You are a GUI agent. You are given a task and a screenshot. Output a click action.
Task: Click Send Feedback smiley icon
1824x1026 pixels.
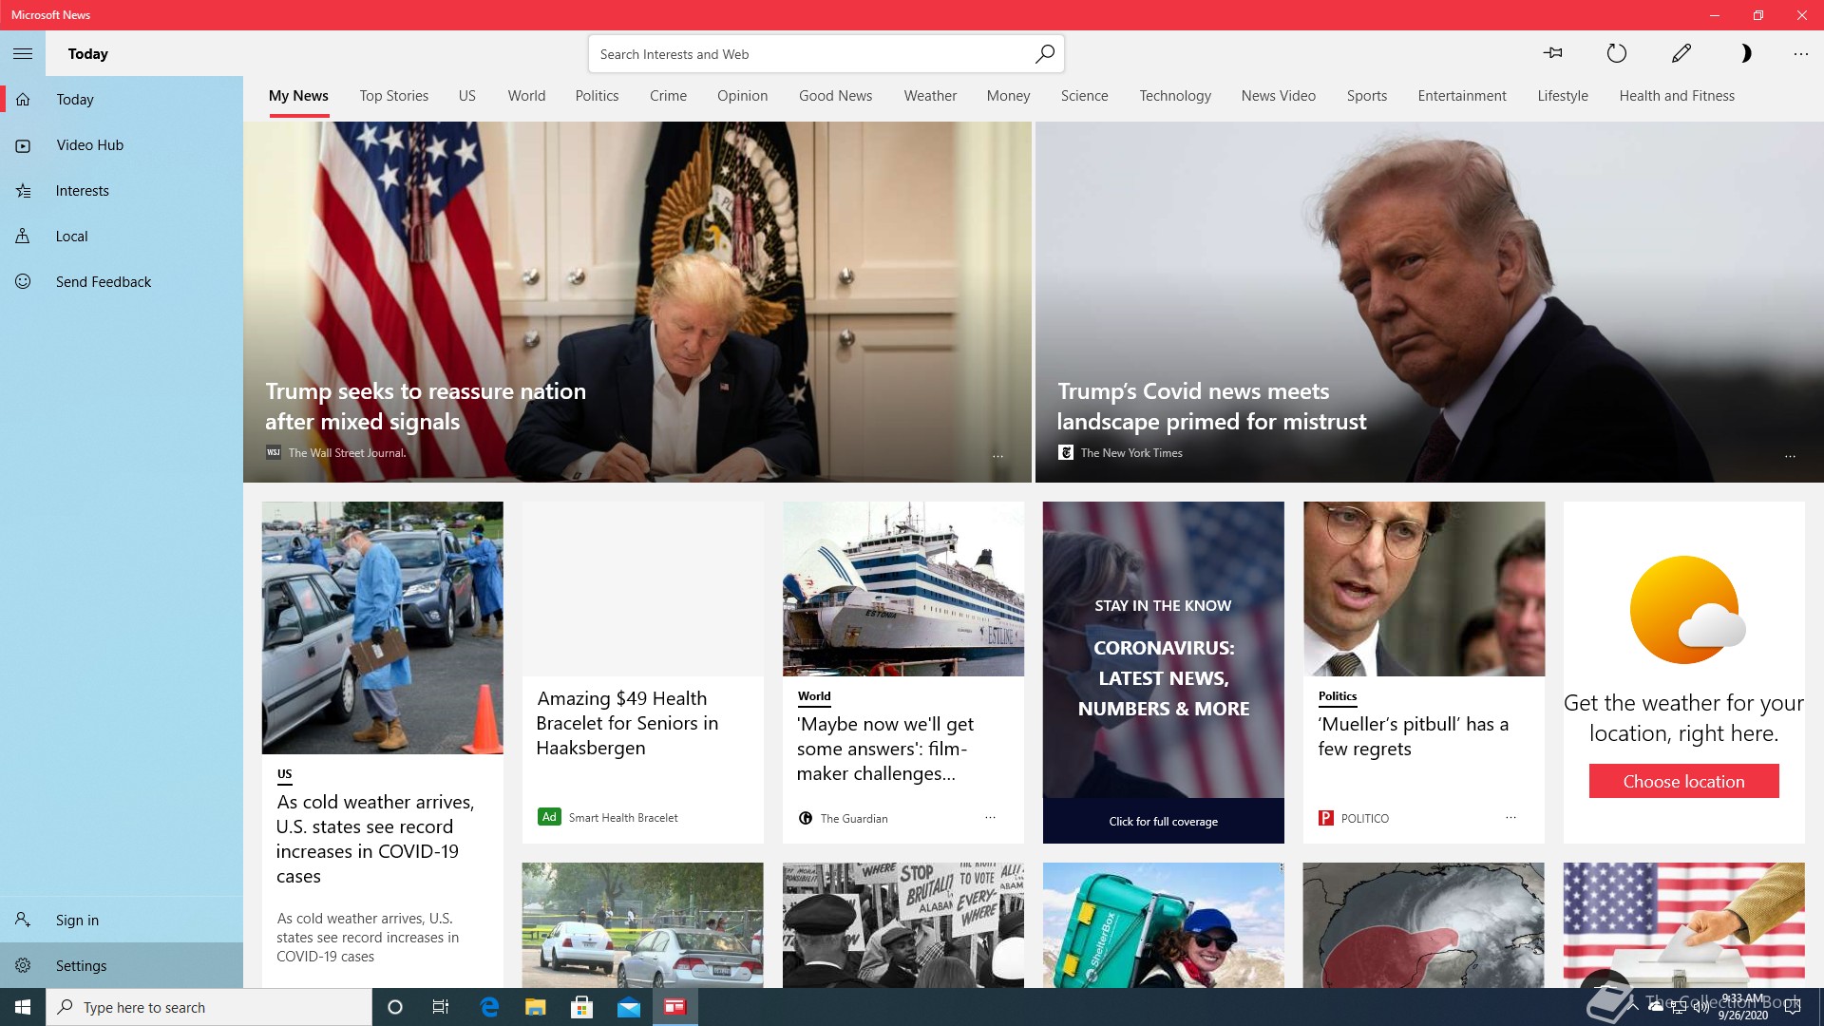tap(24, 282)
